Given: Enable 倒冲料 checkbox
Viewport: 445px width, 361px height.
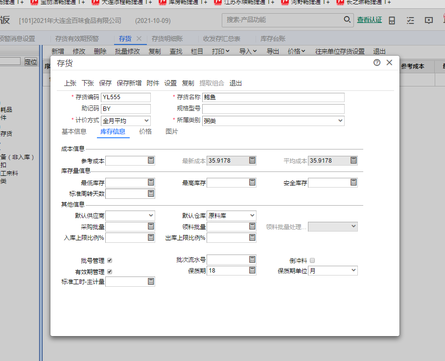Looking at the screenshot, I should 312,260.
